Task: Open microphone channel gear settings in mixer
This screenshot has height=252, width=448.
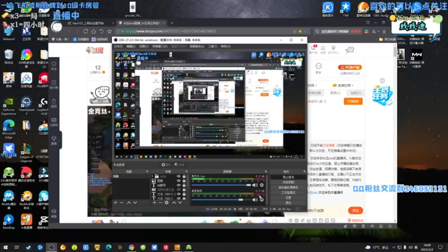Action: click(x=262, y=185)
